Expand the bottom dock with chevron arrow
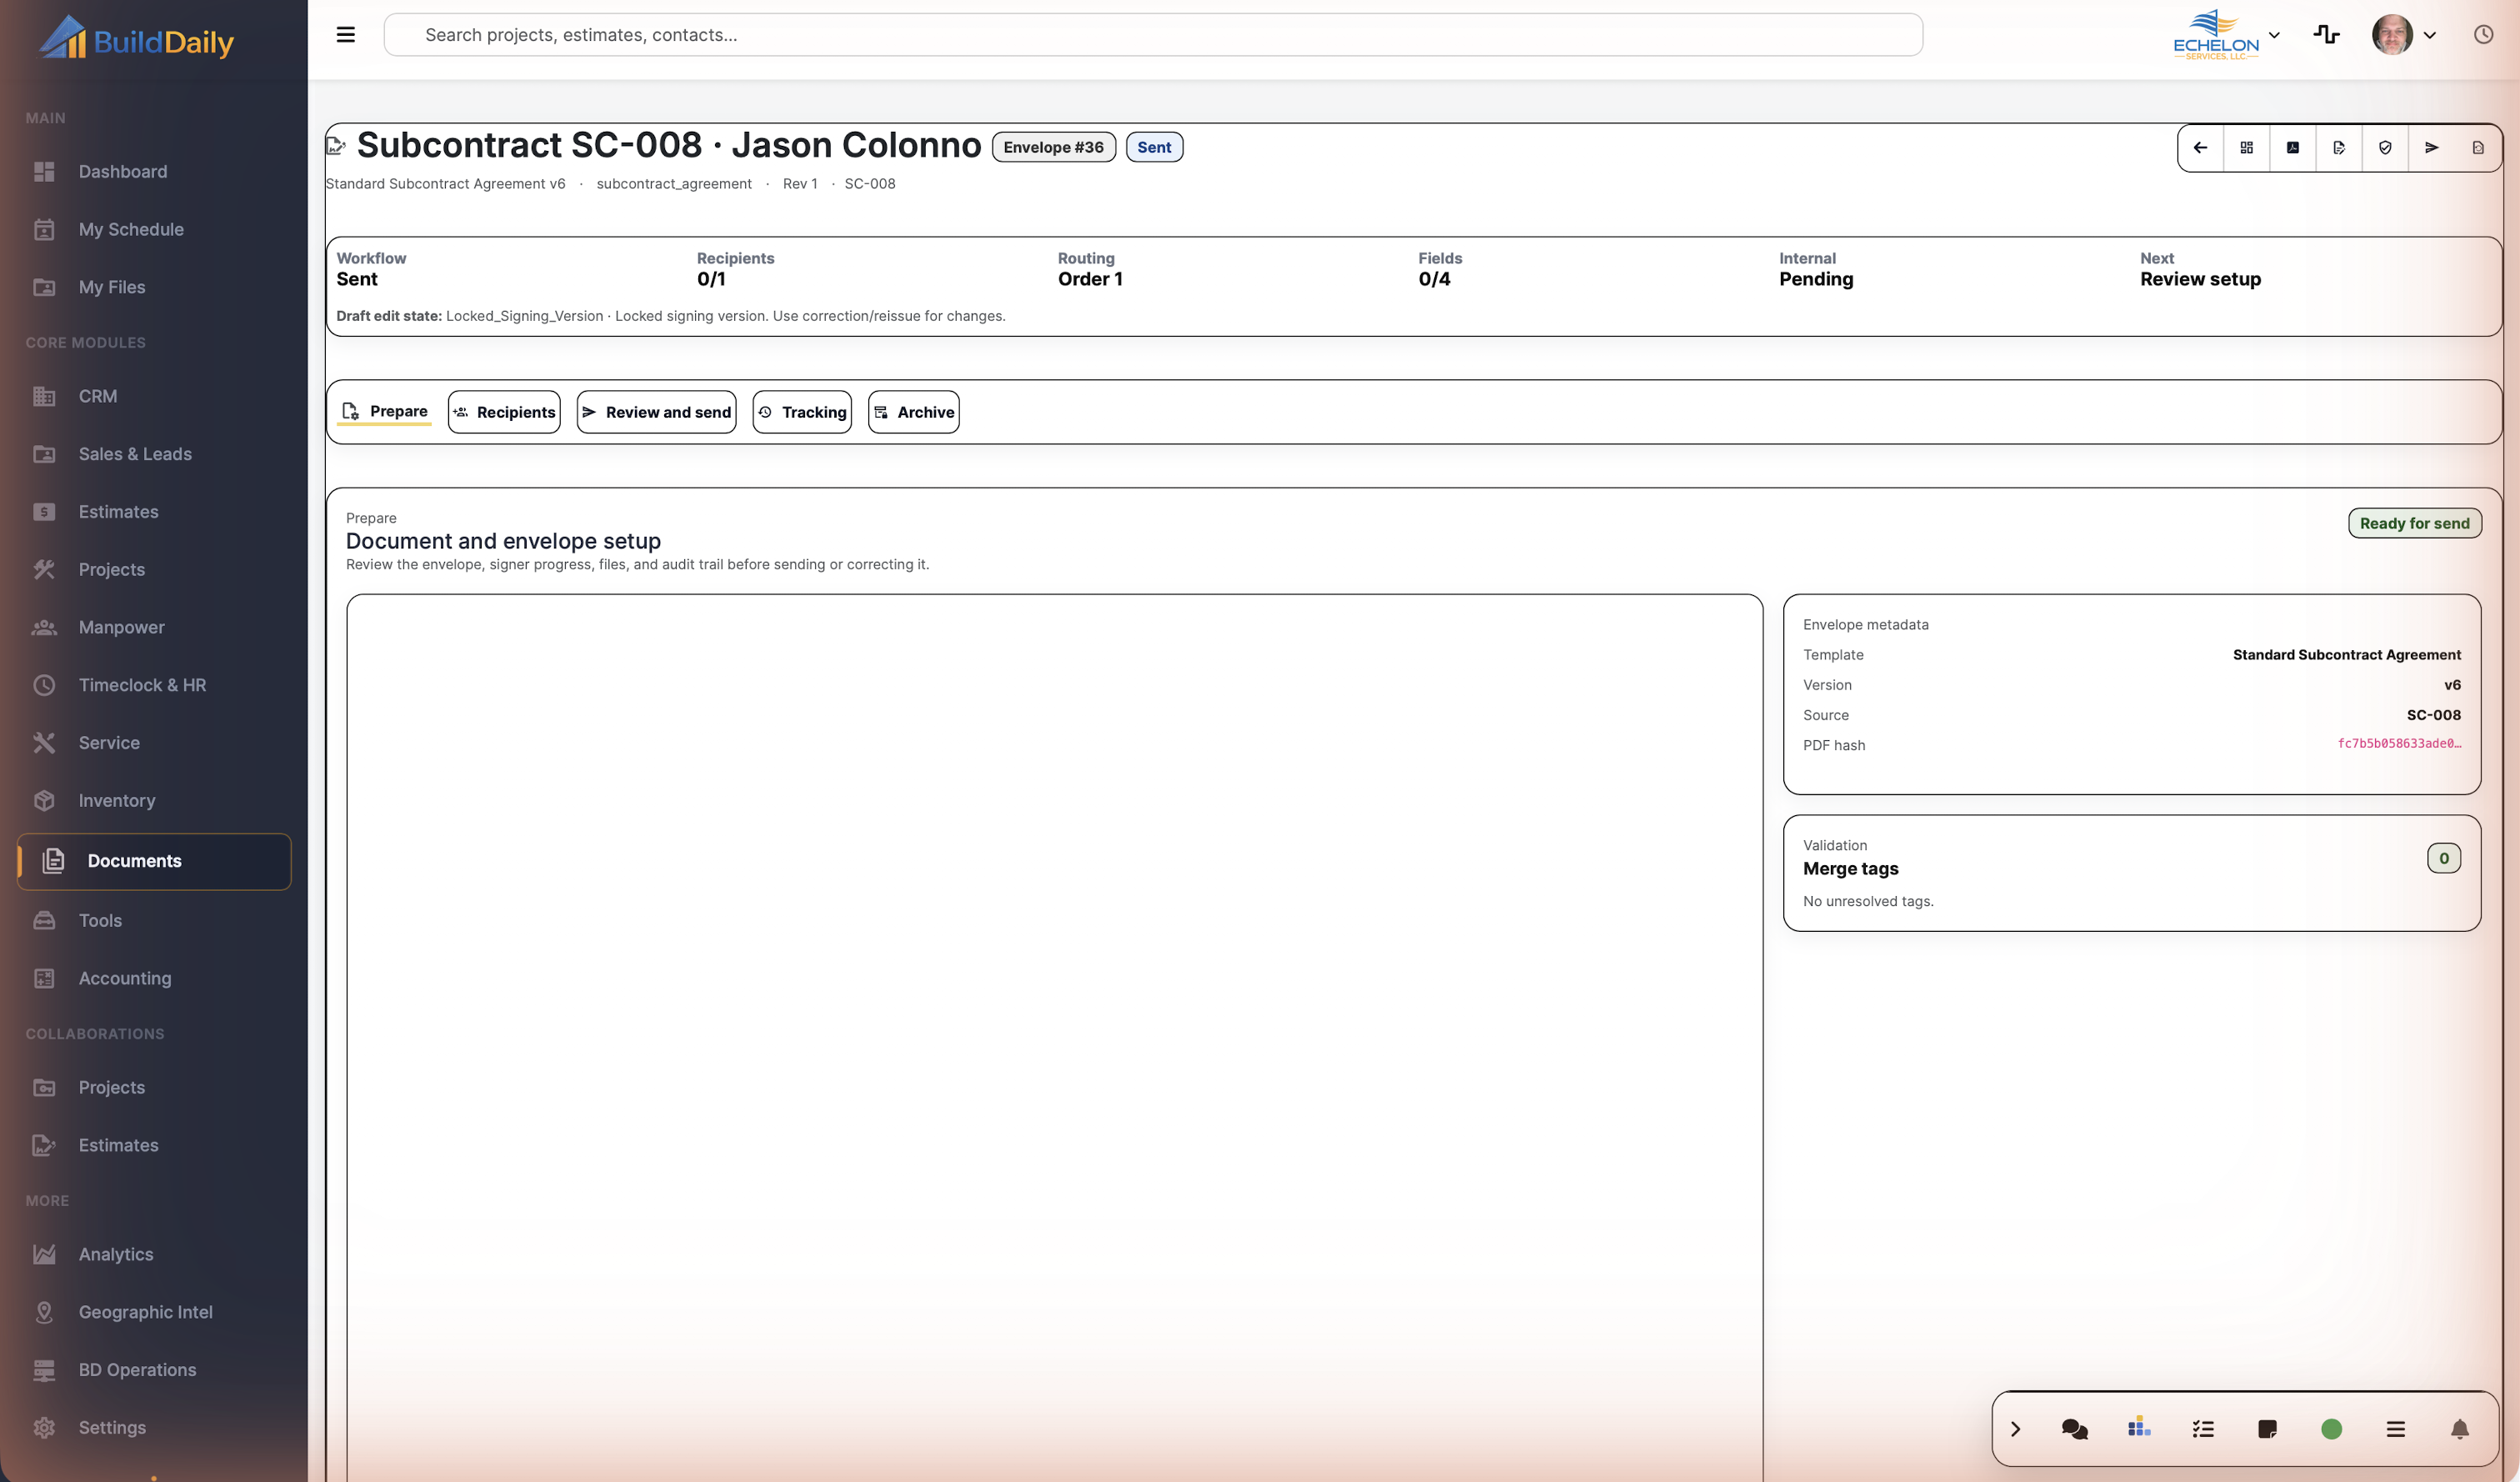The width and height of the screenshot is (2520, 1482). (2015, 1429)
